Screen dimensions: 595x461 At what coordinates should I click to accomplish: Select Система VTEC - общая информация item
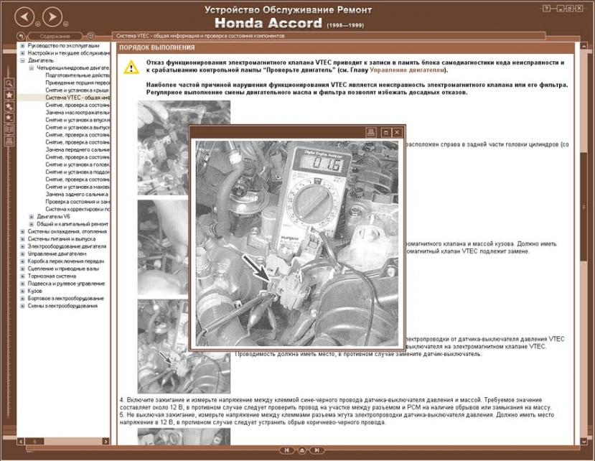pos(78,98)
